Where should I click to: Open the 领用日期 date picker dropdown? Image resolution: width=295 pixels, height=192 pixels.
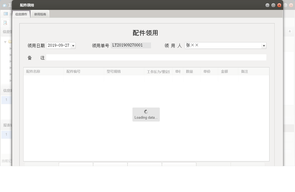73,45
